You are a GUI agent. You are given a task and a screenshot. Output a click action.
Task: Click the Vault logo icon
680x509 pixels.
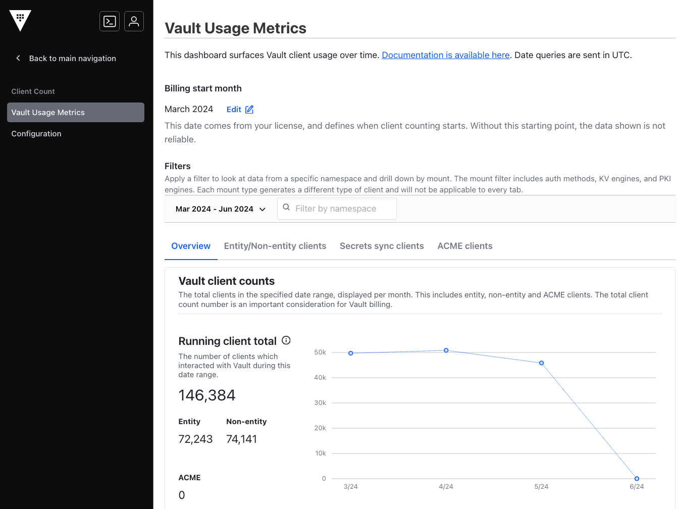point(20,21)
